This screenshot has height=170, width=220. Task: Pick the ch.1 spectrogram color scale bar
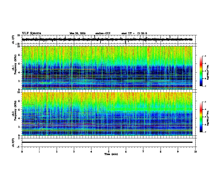(201, 71)
